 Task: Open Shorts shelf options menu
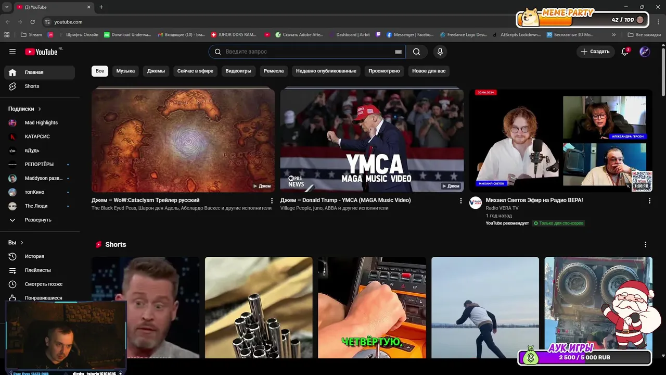(x=646, y=245)
